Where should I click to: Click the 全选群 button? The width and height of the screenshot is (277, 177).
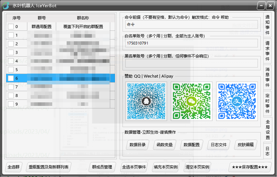(x=14, y=167)
